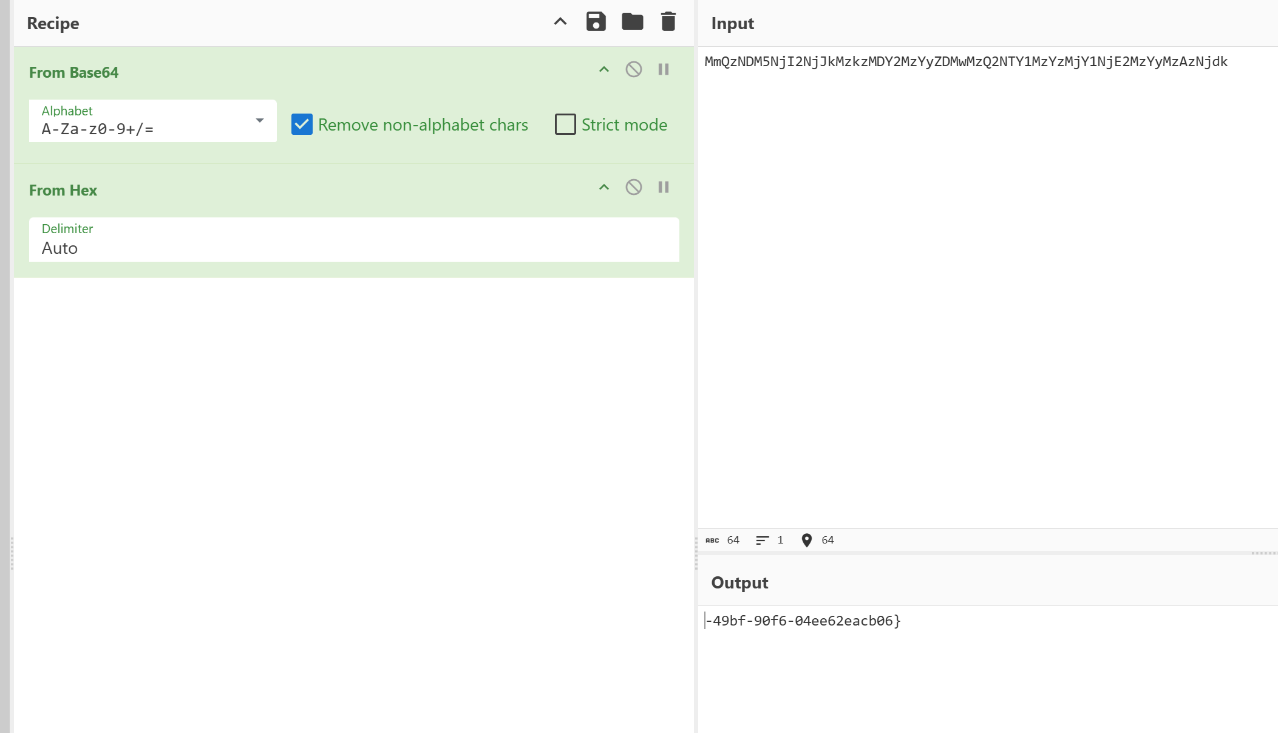This screenshot has height=733, width=1278.
Task: Collapse the Recipe pane chevron
Action: click(560, 22)
